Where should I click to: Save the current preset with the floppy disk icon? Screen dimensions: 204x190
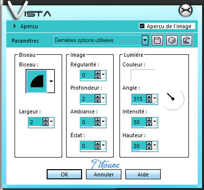[157, 40]
